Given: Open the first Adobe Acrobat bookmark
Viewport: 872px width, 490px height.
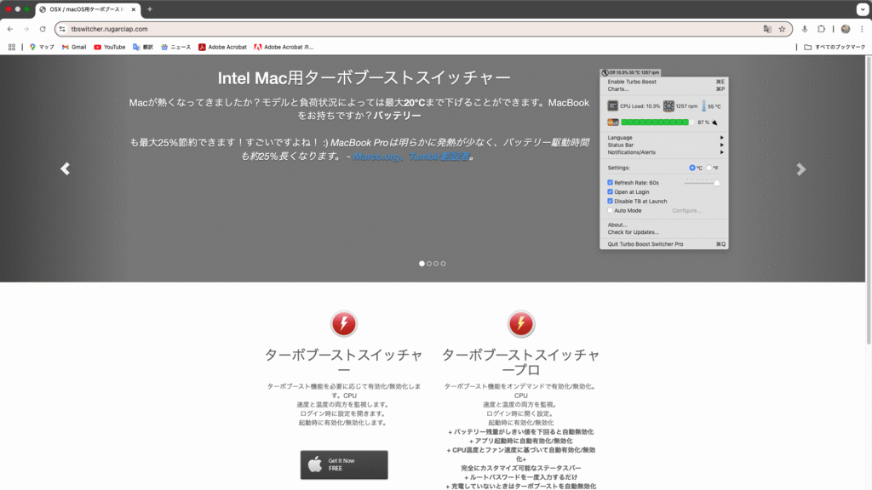Looking at the screenshot, I should (222, 48).
